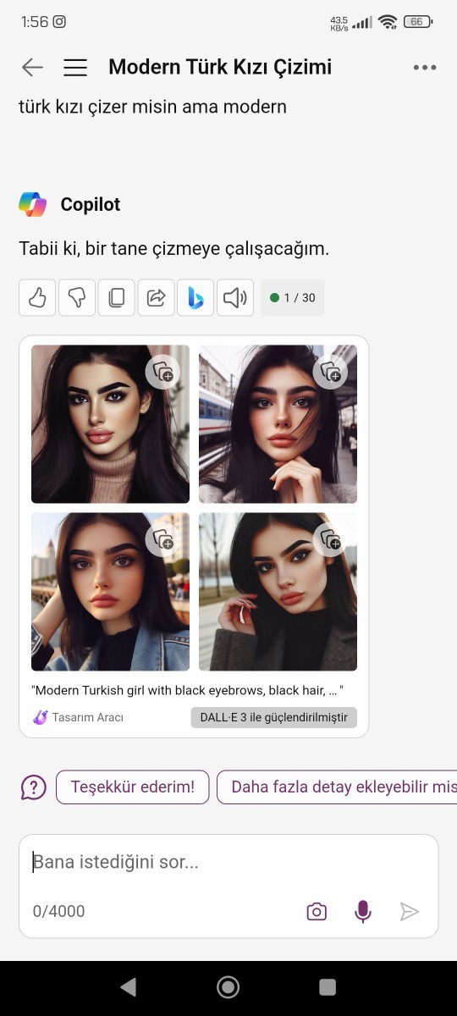Viewport: 457px width, 1016px height.
Task: Read response aloud with speaker icon
Action: (235, 297)
